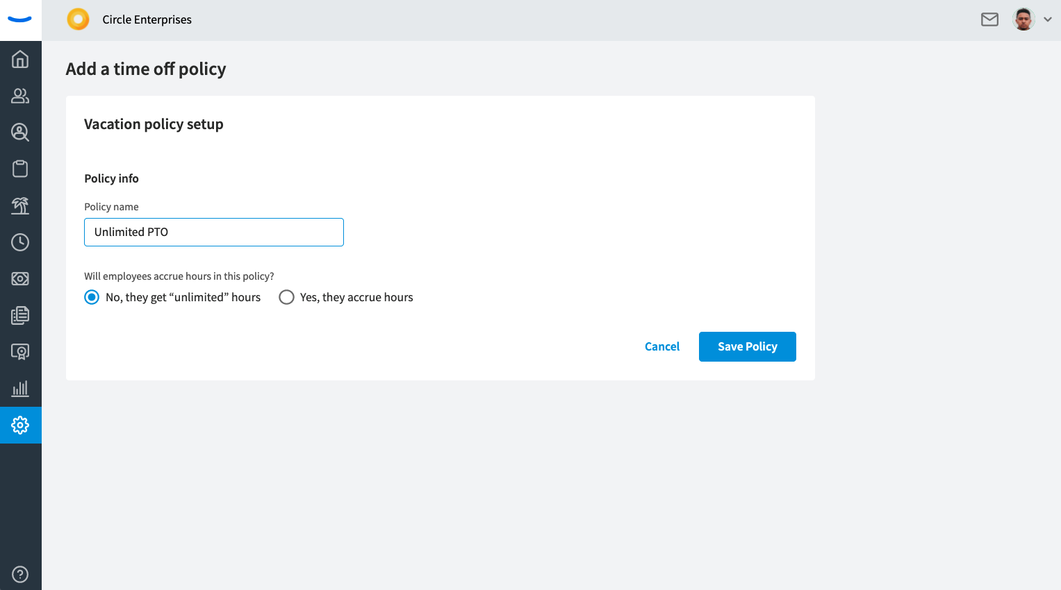Open the Payroll money icon in sidebar
1061x590 pixels.
[20, 278]
